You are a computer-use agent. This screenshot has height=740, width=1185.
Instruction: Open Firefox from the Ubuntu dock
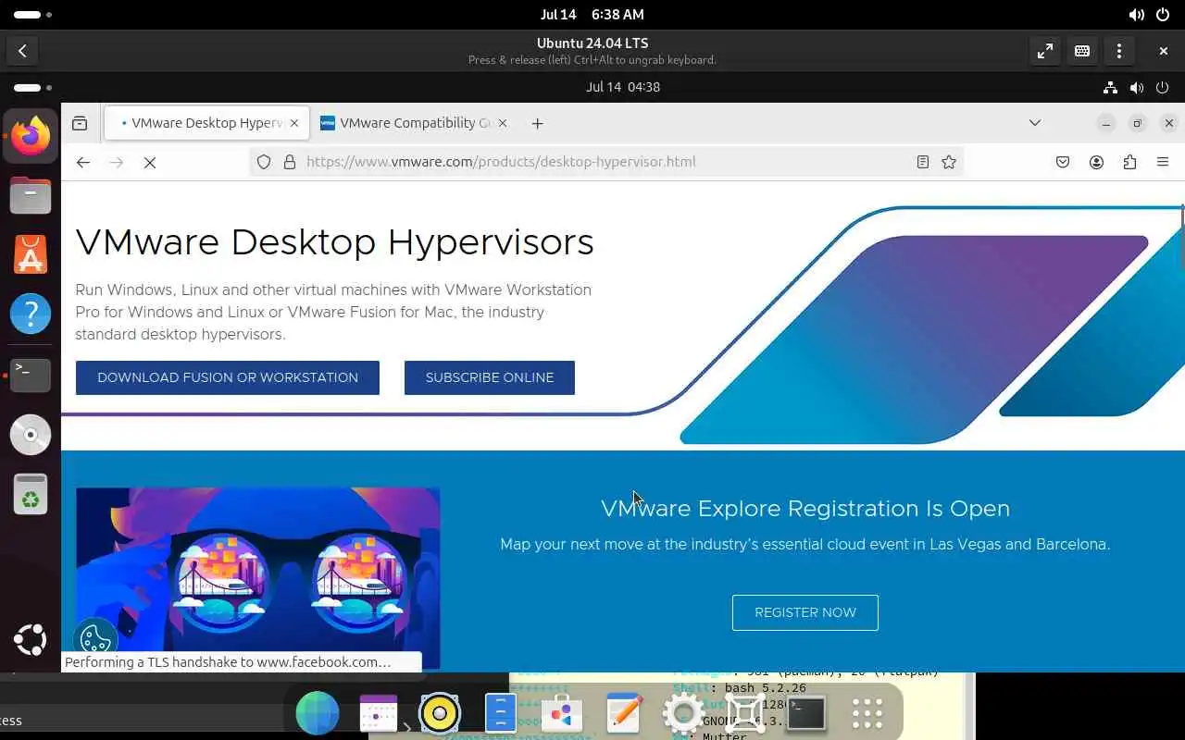click(31, 136)
